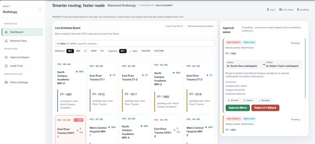This screenshot has height=144, width=315.
Task: Click the HIGH PRIORITY tag on PT-1000
Action: coord(233,43)
